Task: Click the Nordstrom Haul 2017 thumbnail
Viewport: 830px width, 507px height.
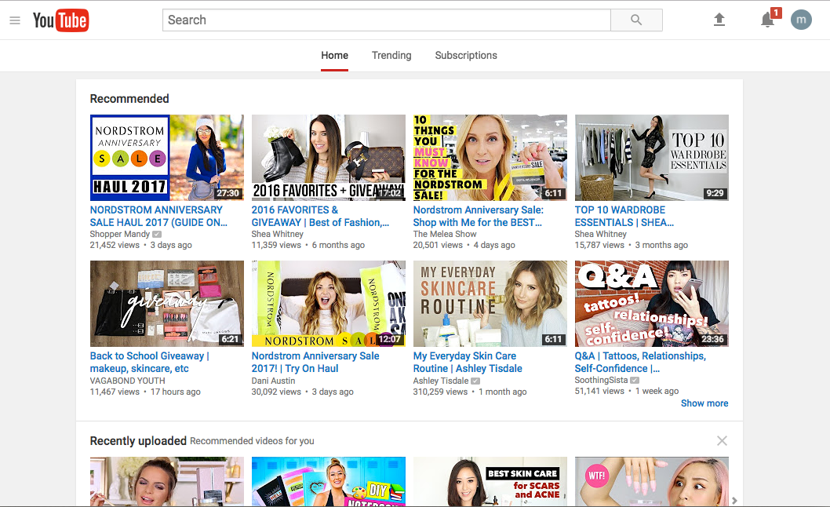Action: [167, 157]
